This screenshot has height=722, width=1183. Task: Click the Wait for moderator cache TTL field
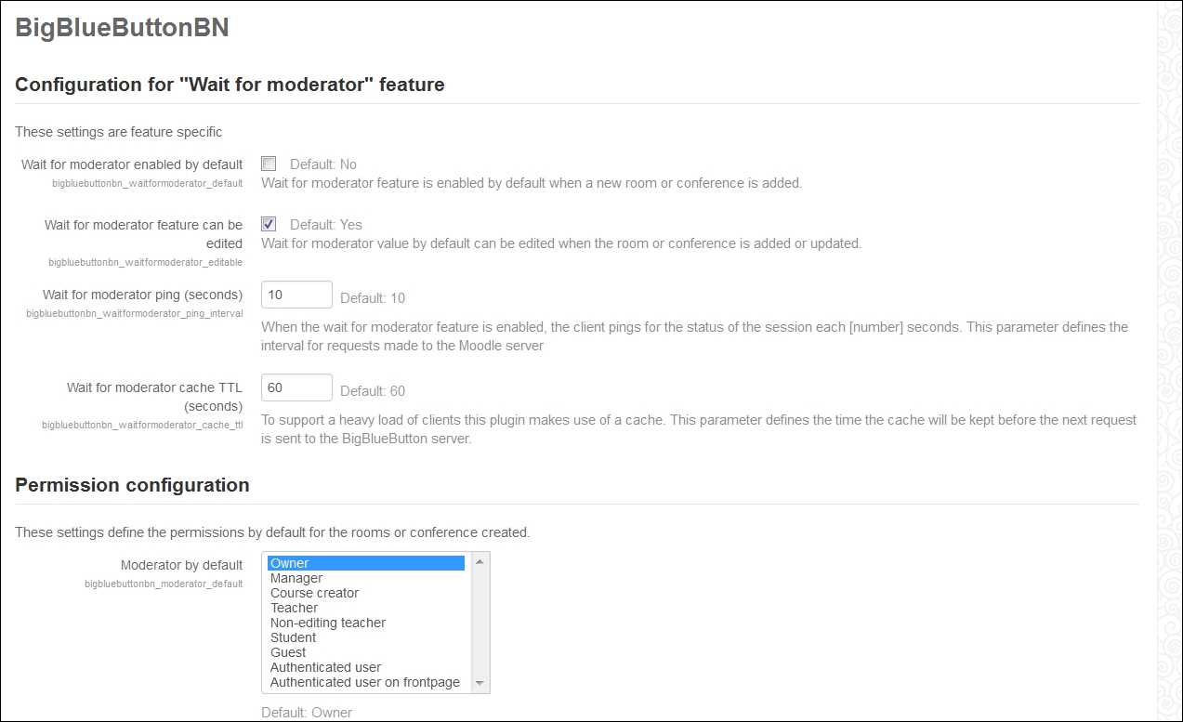(x=296, y=387)
